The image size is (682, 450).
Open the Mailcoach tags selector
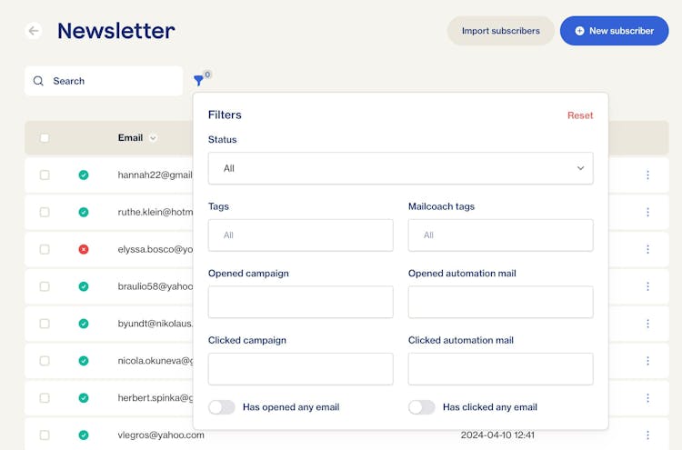[x=500, y=235]
